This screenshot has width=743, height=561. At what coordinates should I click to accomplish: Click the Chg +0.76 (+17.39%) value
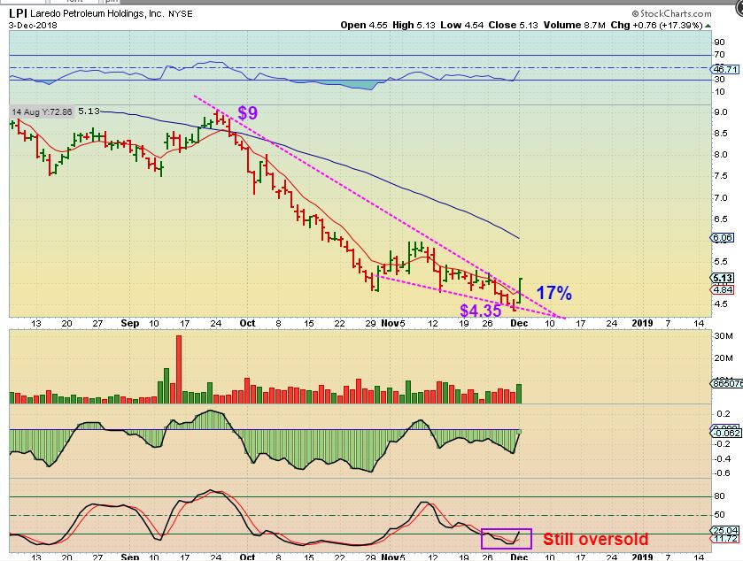(656, 25)
